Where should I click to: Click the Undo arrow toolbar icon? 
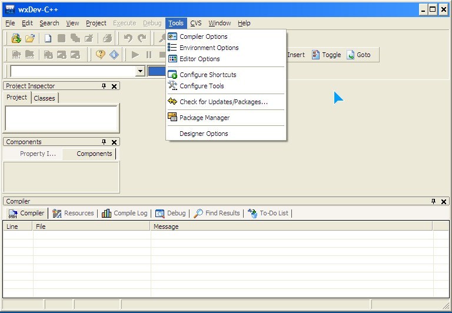pos(128,38)
